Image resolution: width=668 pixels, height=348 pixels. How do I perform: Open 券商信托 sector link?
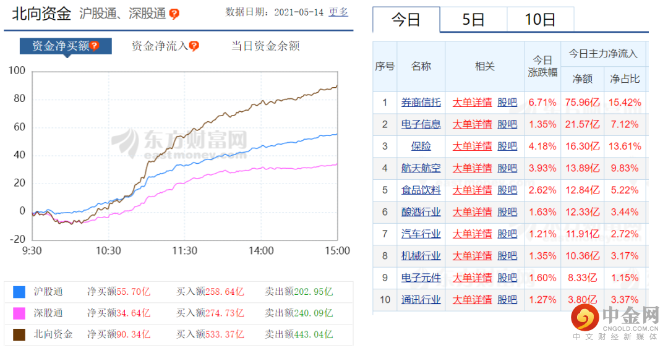click(421, 103)
